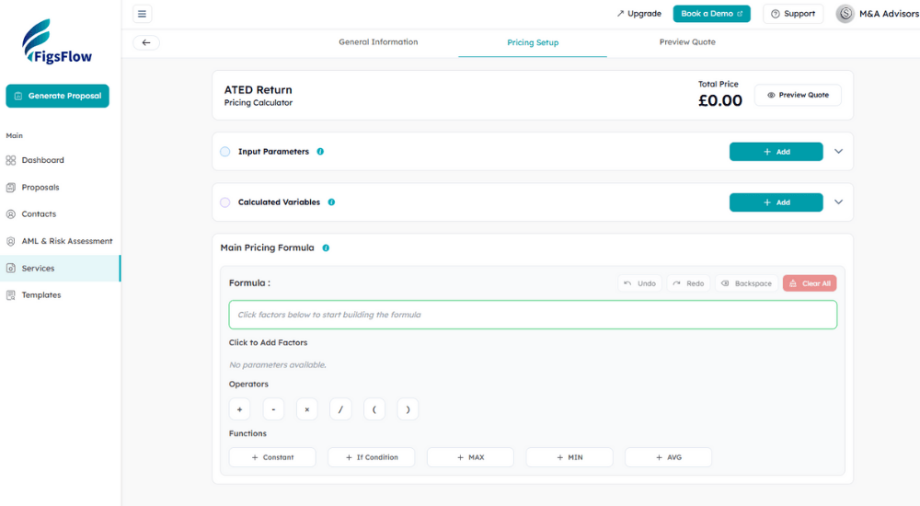Insert the minus operator

(x=273, y=409)
